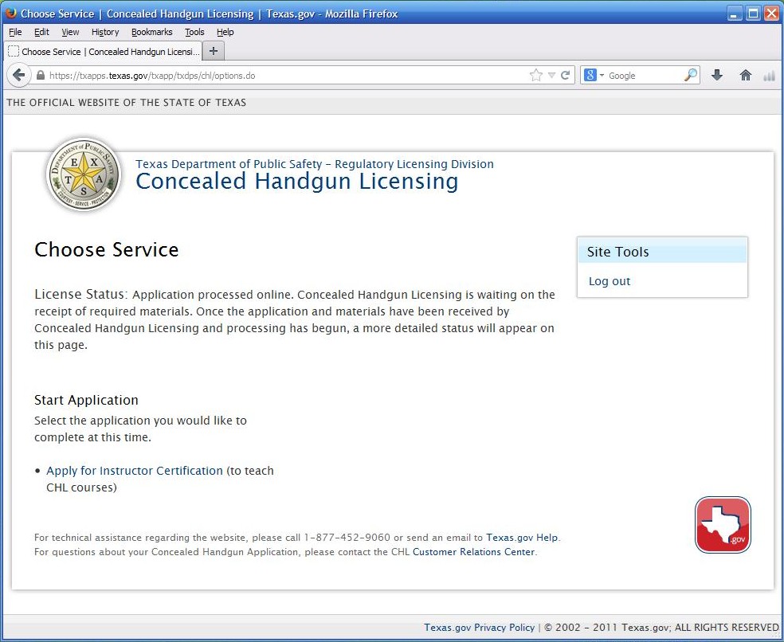Open the URL history dropdown arrow

coord(551,76)
